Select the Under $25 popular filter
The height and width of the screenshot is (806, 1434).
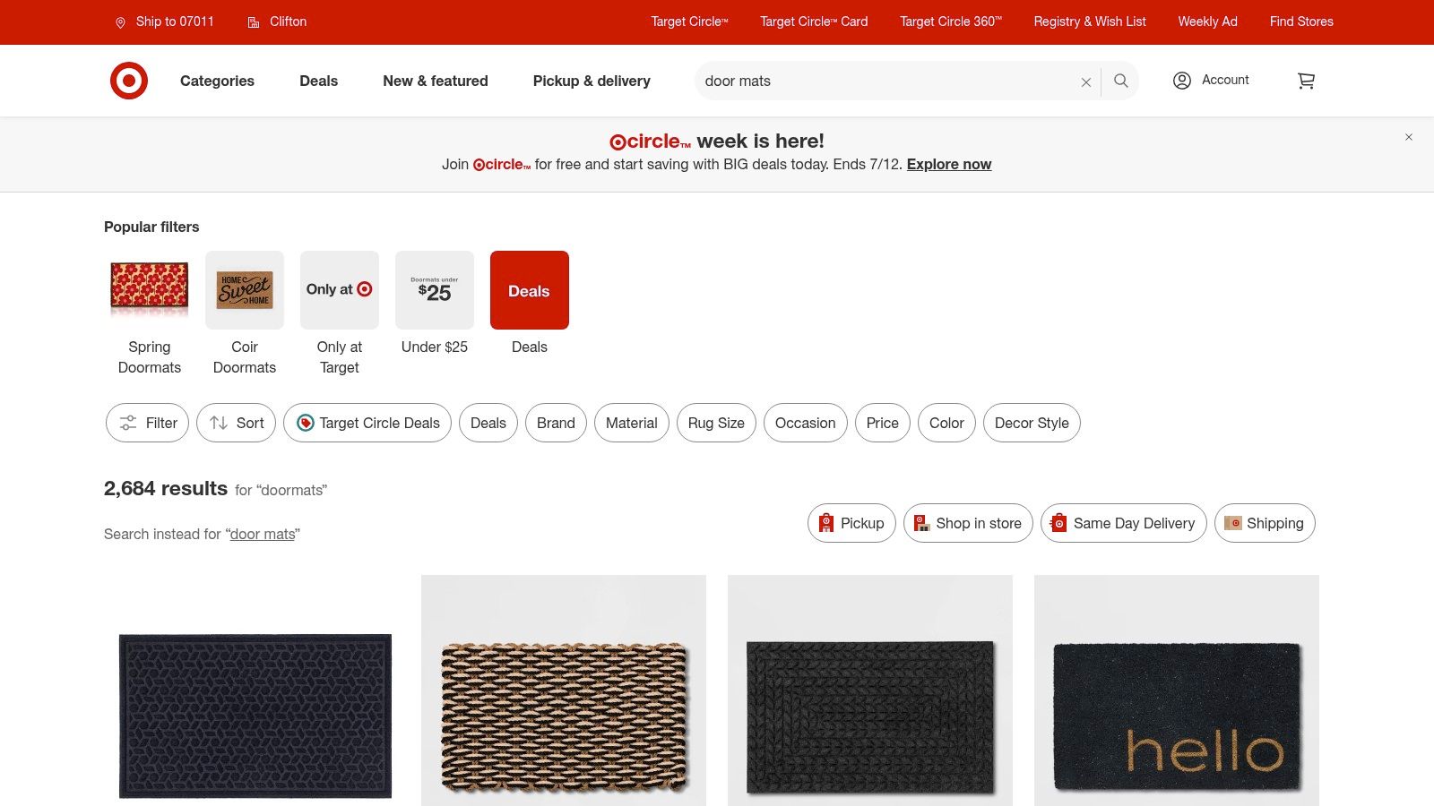pyautogui.click(x=435, y=304)
